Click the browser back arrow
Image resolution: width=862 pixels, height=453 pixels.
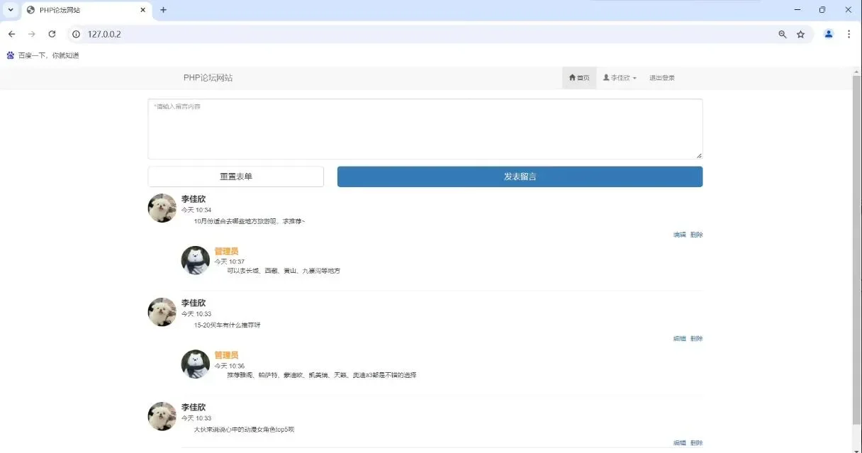click(x=11, y=33)
